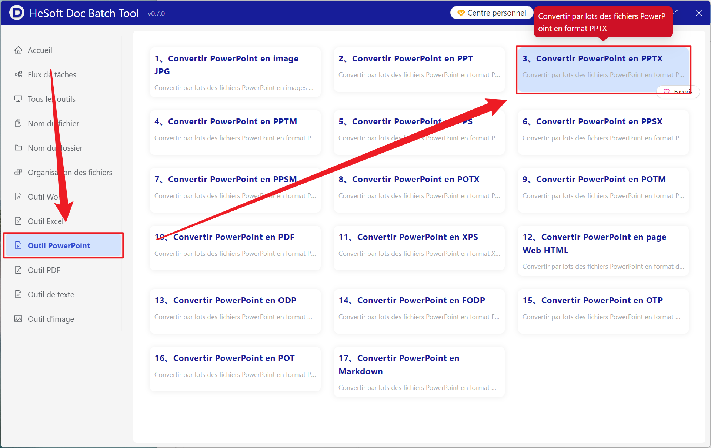Select Outil PDF in sidebar
Image resolution: width=711 pixels, height=448 pixels.
(x=63, y=270)
